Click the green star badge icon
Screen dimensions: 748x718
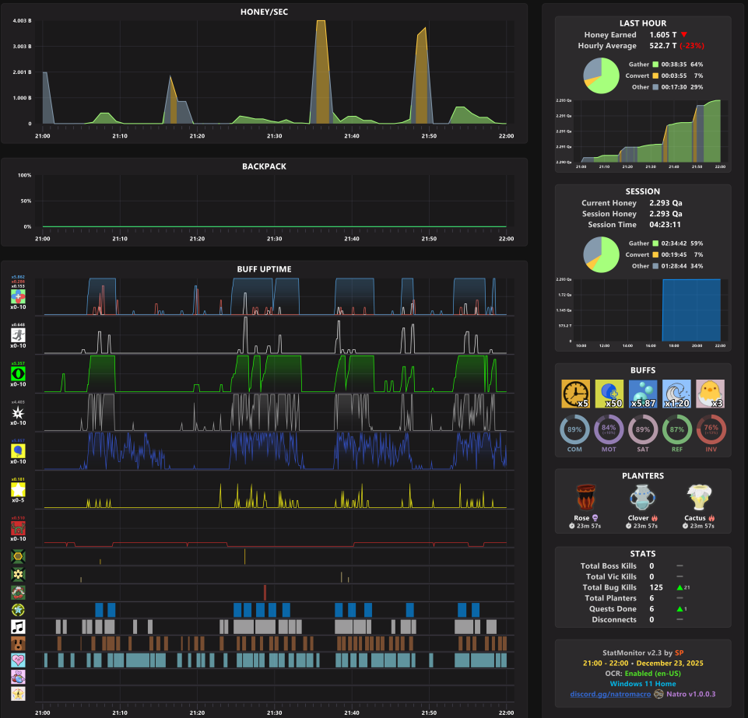[x=18, y=610]
